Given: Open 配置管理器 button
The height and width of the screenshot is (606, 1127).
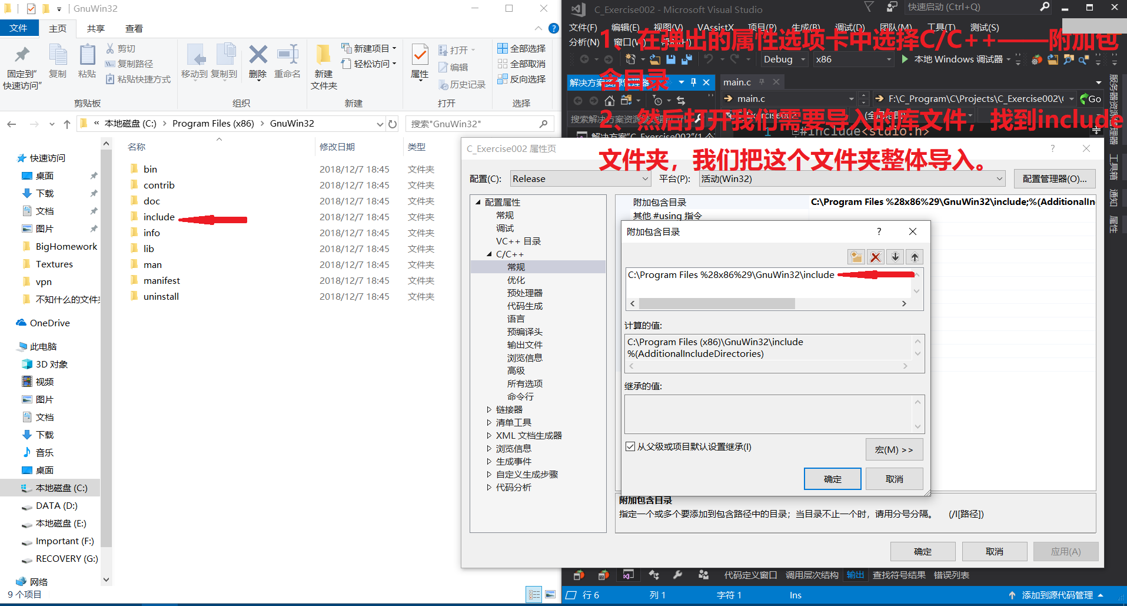Looking at the screenshot, I should coord(1055,178).
